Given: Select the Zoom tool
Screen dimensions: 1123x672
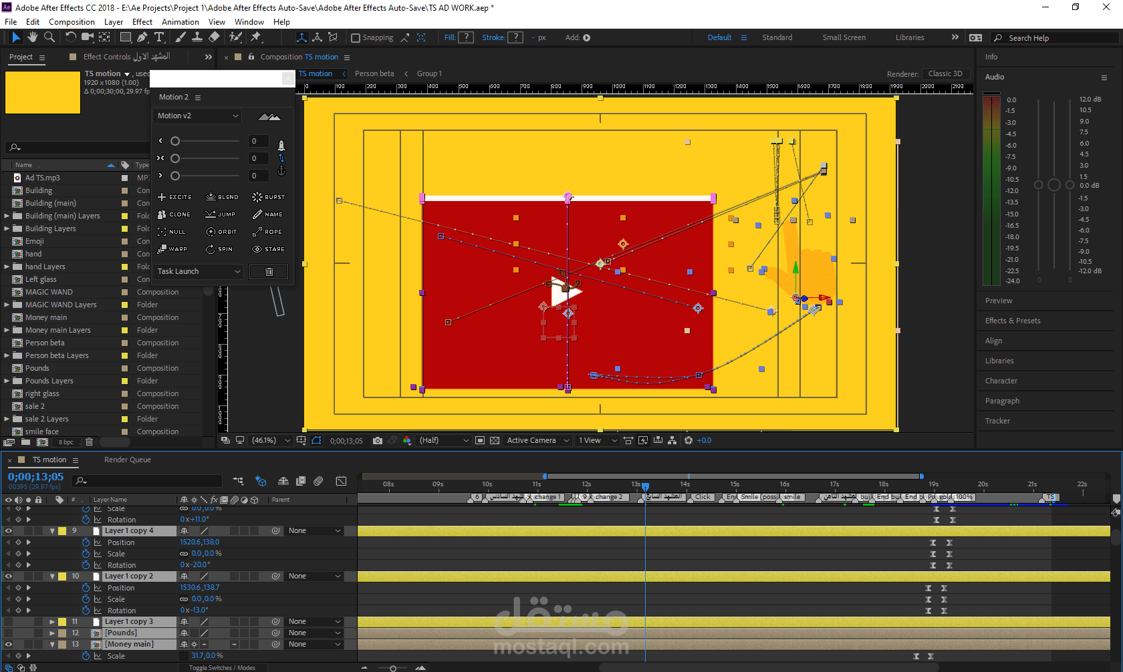Looking at the screenshot, I should tap(49, 37).
